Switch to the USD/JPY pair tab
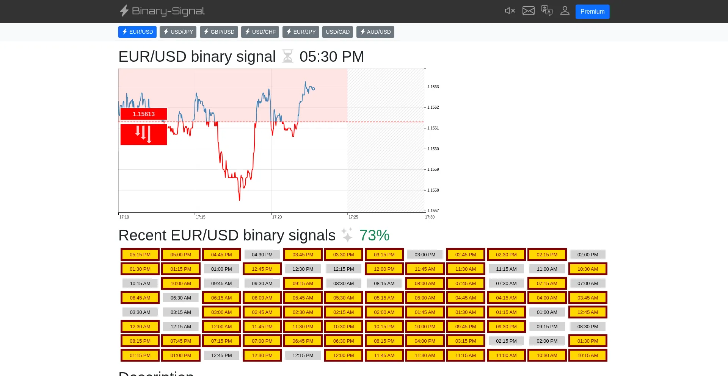728x376 pixels. click(x=178, y=32)
